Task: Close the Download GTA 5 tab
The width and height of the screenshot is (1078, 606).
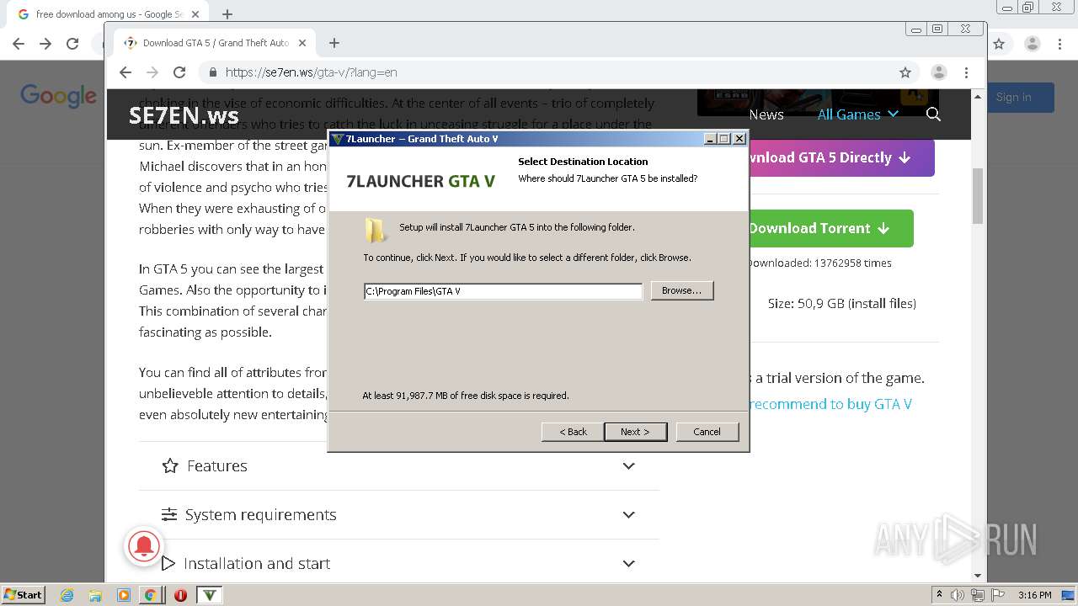Action: coord(302,43)
